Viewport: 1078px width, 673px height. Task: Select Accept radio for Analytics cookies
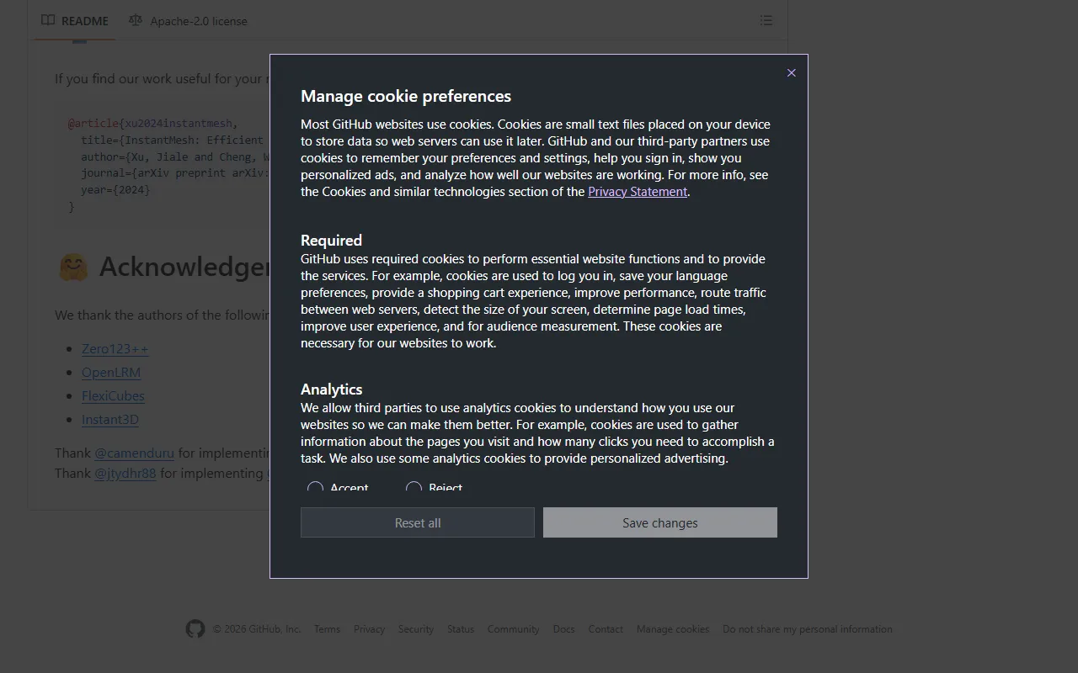click(x=316, y=488)
